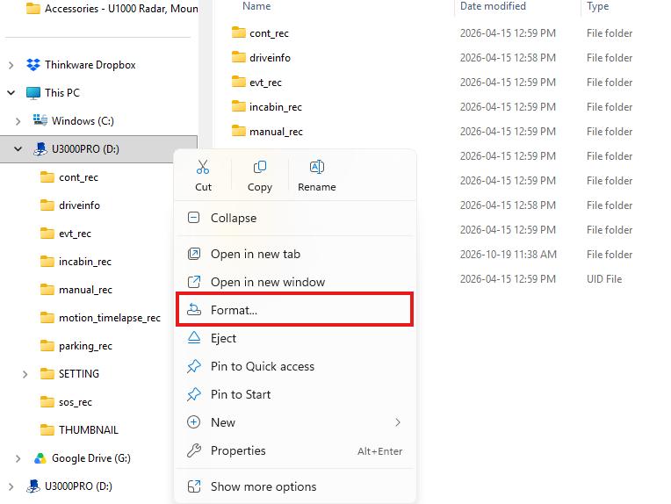Click the cont_rec name in the file list
The image size is (671, 504).
(x=269, y=33)
